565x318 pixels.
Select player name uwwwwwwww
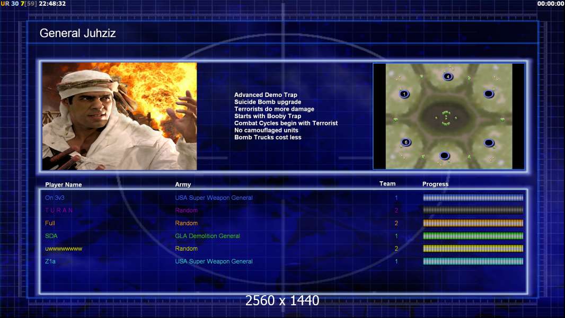pyautogui.click(x=64, y=249)
